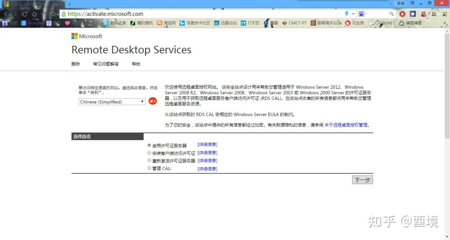Open the 帮助 menu item
The height and width of the screenshot is (240, 450).
[136, 64]
